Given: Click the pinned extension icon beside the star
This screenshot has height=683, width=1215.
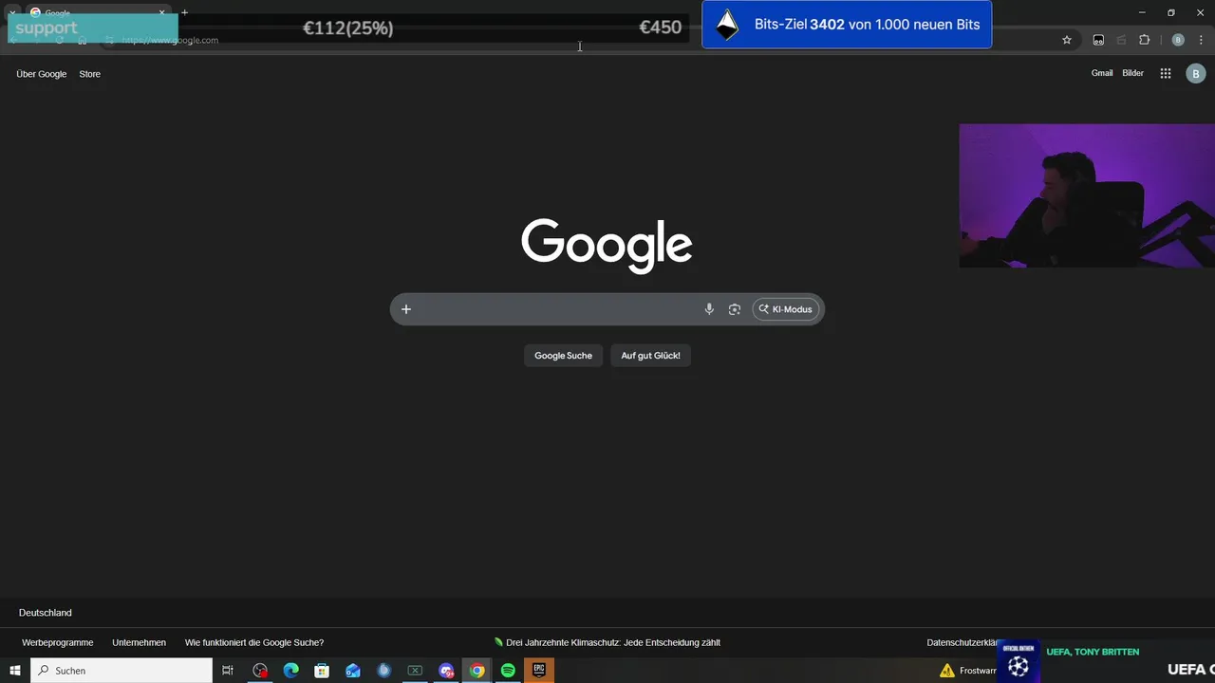Looking at the screenshot, I should point(1098,40).
